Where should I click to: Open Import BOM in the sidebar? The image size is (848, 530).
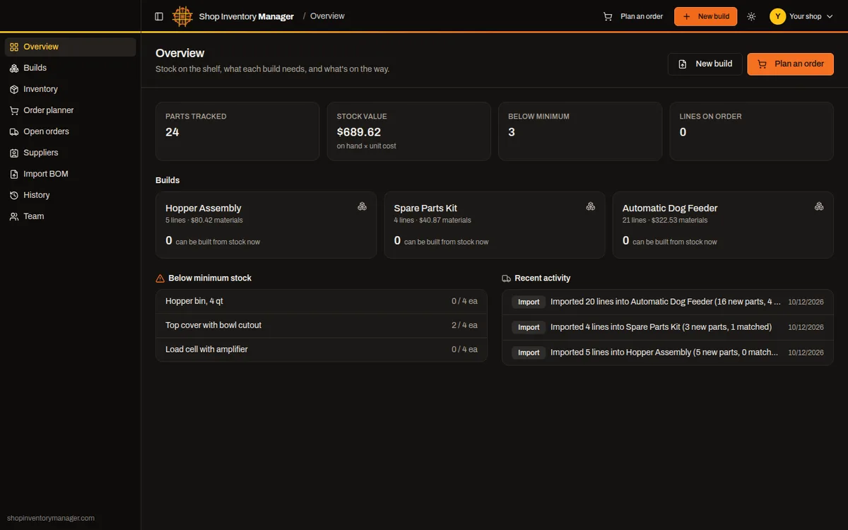tap(70, 174)
